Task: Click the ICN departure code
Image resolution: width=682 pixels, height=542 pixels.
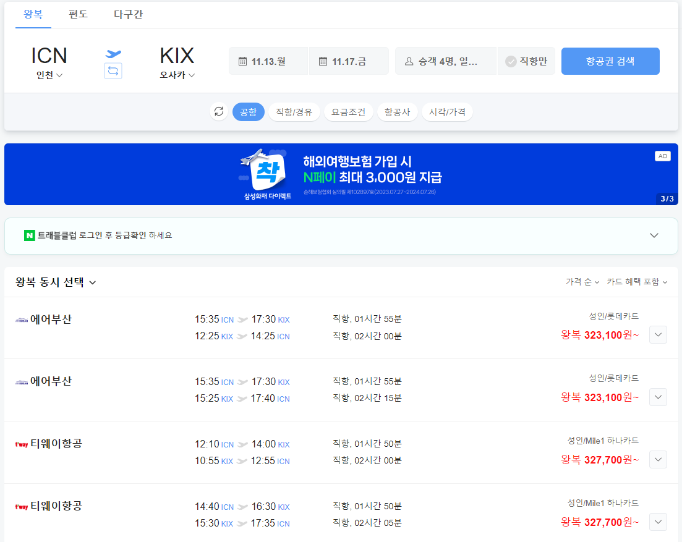Action: coord(49,56)
